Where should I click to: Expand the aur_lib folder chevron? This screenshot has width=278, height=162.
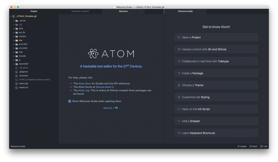click(14, 32)
